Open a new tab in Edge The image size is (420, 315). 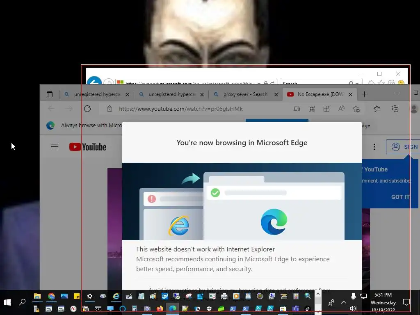364,94
